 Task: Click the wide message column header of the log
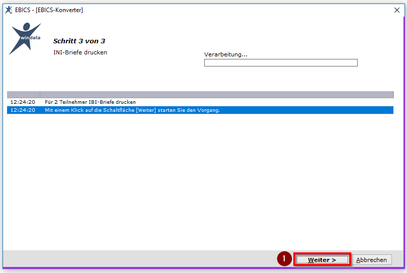tap(217, 95)
